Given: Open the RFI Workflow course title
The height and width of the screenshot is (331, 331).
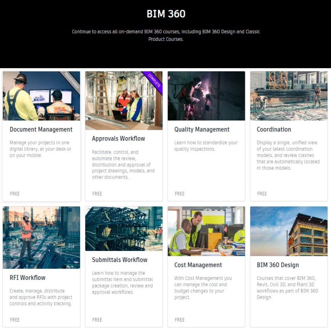Looking at the screenshot, I should click(27, 278).
